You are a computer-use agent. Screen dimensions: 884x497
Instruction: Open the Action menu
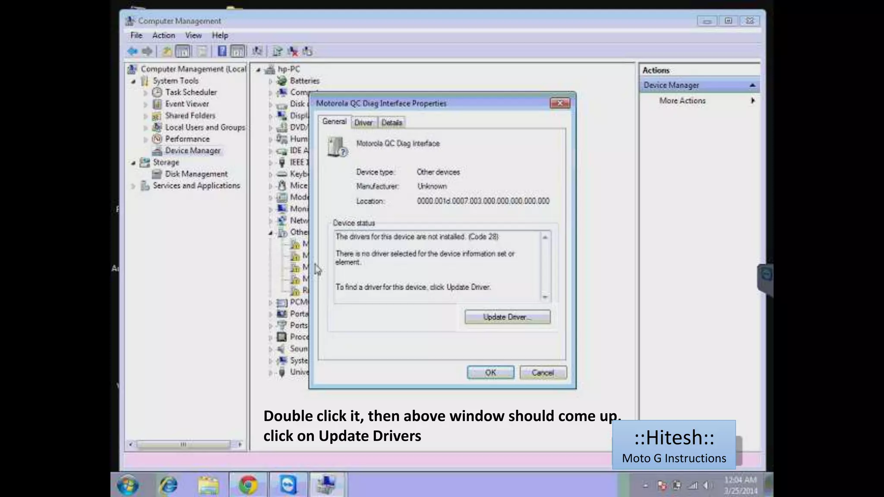[164, 35]
